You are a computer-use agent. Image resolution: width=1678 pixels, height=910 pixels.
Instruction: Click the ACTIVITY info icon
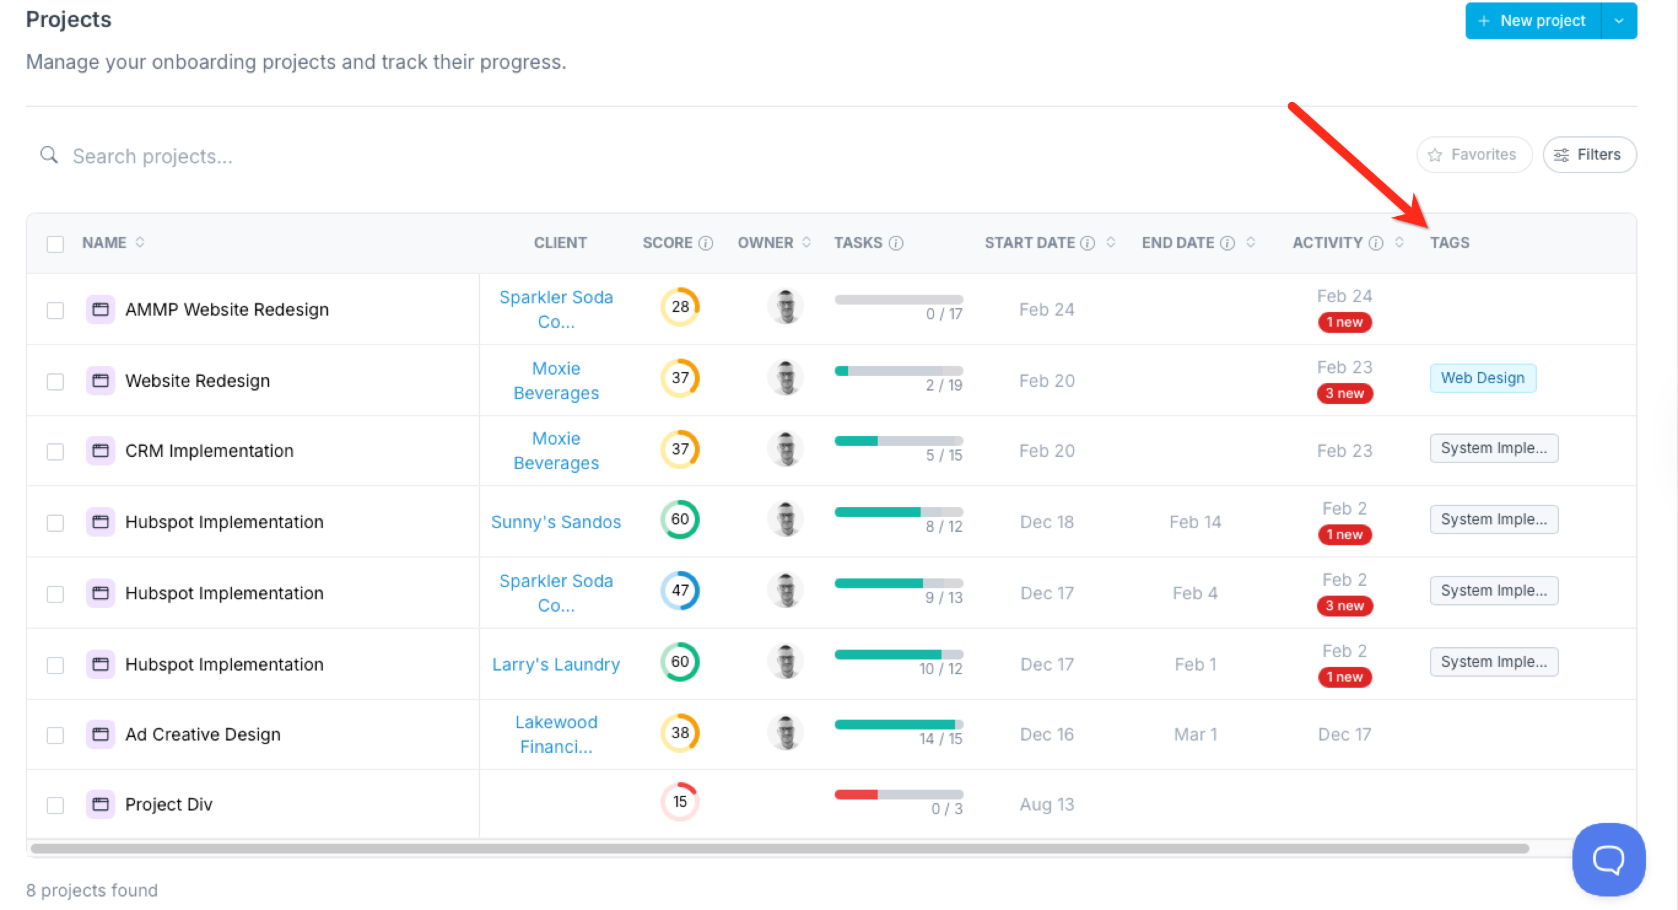point(1376,243)
